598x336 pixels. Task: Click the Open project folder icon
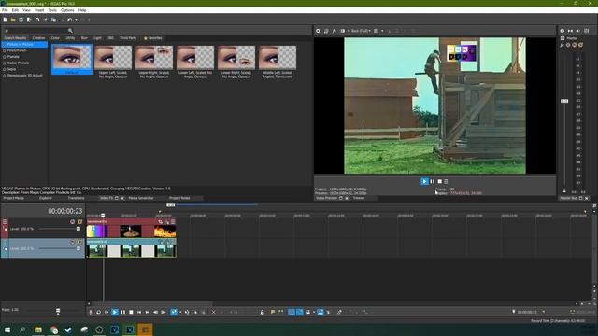13,20
